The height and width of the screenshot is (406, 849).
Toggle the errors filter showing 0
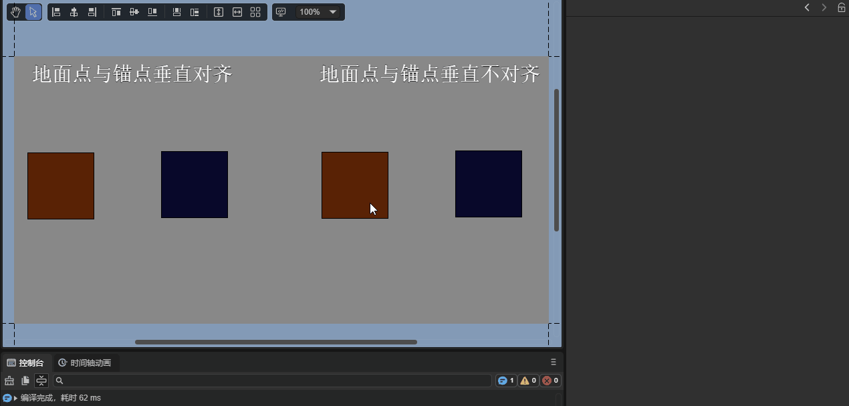point(550,380)
